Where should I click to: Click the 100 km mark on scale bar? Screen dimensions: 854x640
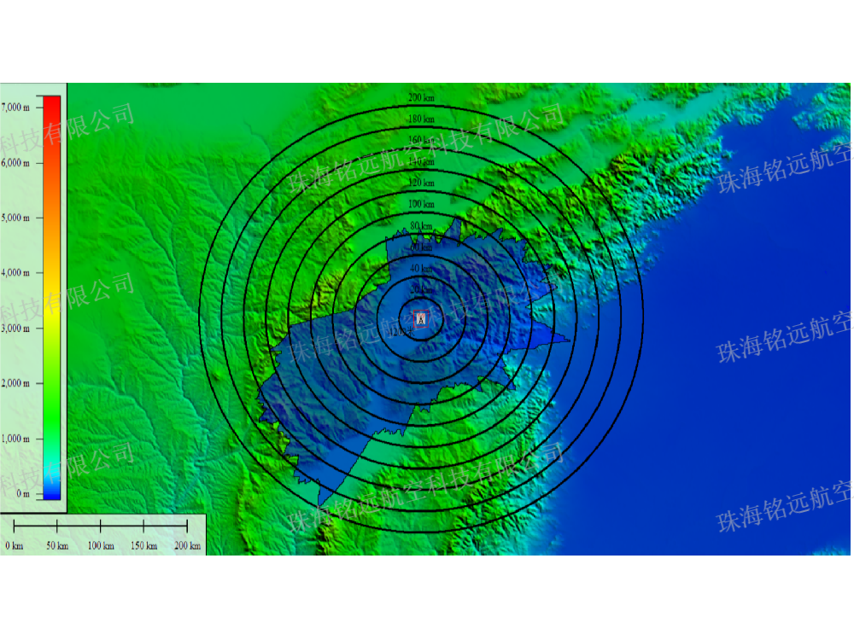(101, 545)
